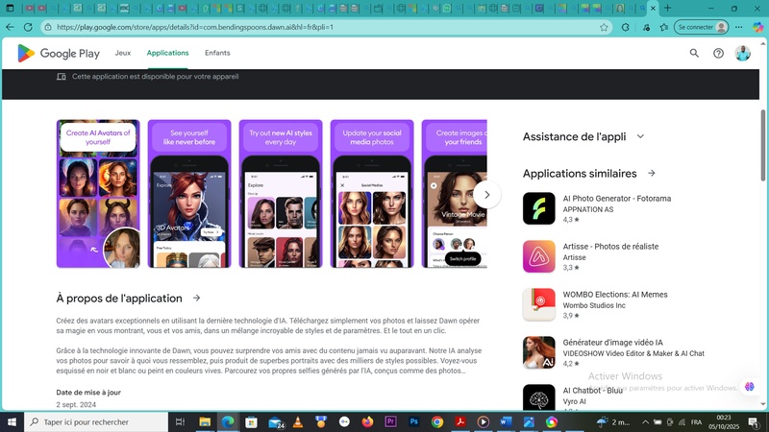The image size is (769, 432).
Task: Open Applications similaires arrow
Action: 651,174
